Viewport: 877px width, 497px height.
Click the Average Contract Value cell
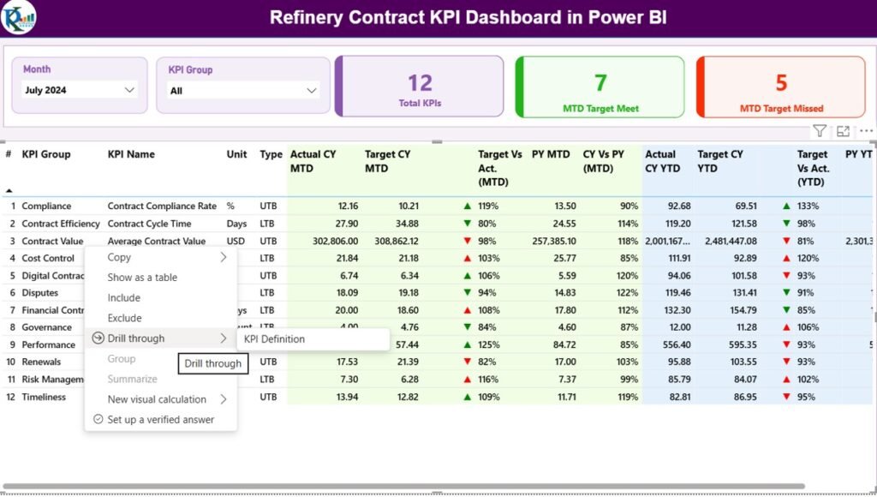point(157,241)
